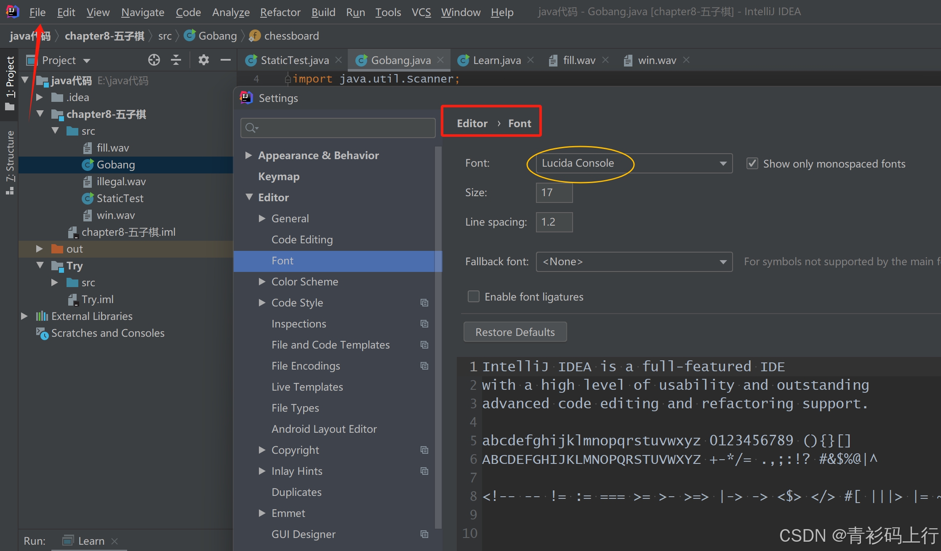Click the locate target icon in Project panel
Image resolution: width=941 pixels, height=551 pixels.
click(154, 60)
